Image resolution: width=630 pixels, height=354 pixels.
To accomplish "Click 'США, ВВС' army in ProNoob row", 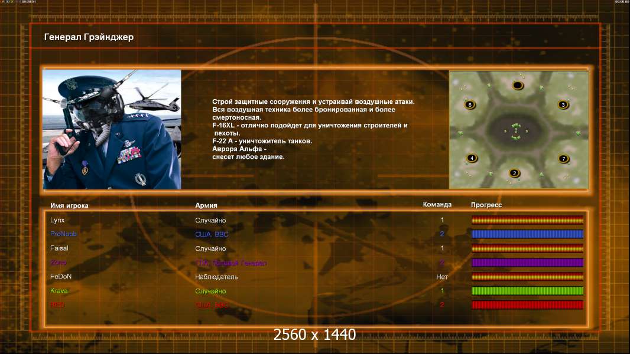I will point(212,235).
